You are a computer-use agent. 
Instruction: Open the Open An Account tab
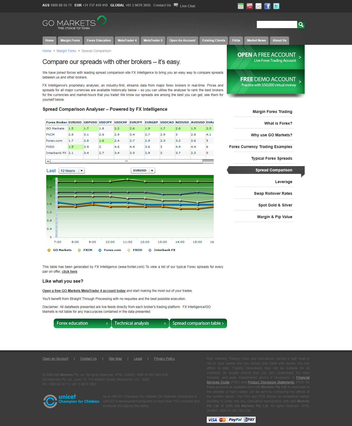182,40
